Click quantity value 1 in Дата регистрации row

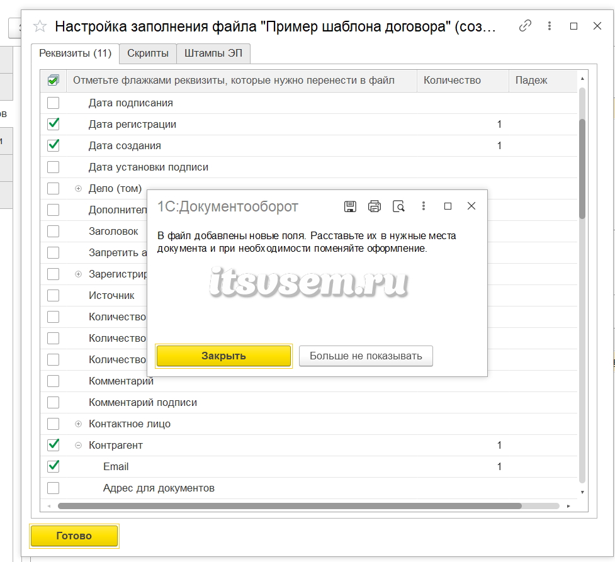pos(499,125)
